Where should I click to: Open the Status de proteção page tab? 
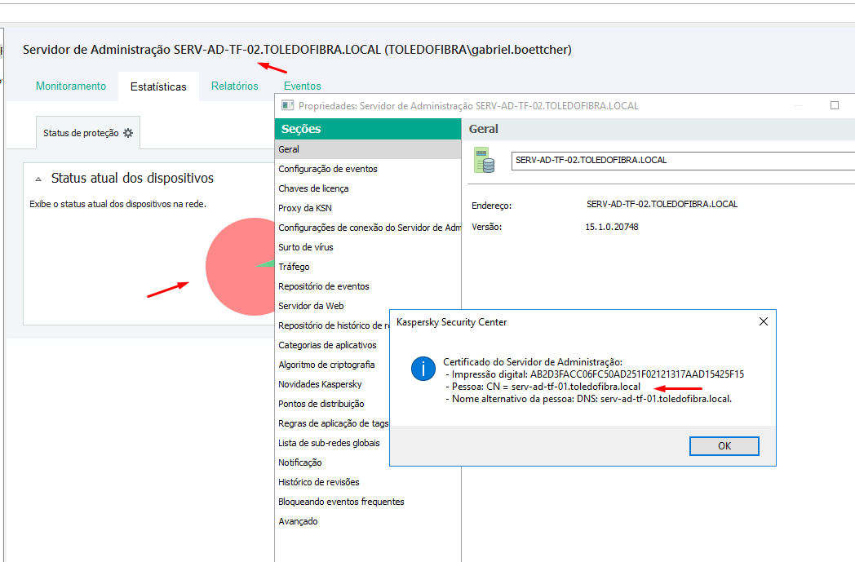coord(88,132)
